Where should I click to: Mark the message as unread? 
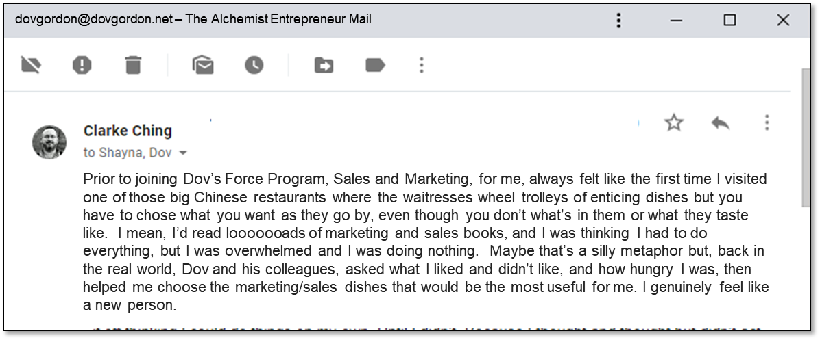[203, 65]
